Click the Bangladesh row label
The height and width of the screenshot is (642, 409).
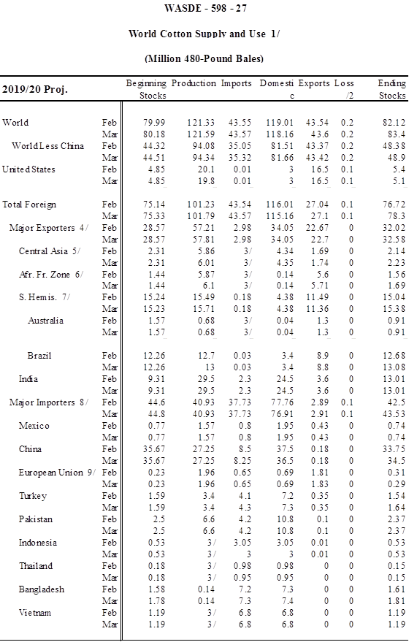click(x=42, y=589)
